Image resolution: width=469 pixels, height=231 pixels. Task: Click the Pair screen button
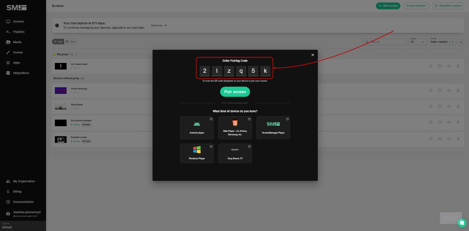pyautogui.click(x=235, y=92)
